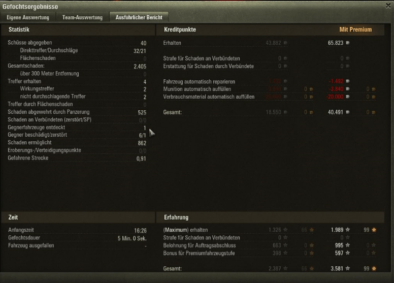The height and width of the screenshot is (283, 394).
Task: Click the credits icon beside 65.823
Action: 348,43
